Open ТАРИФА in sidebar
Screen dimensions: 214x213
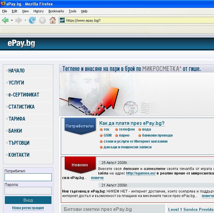point(17,119)
